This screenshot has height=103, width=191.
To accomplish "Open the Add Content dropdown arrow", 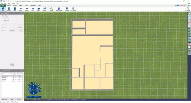I will [x=63, y=9].
